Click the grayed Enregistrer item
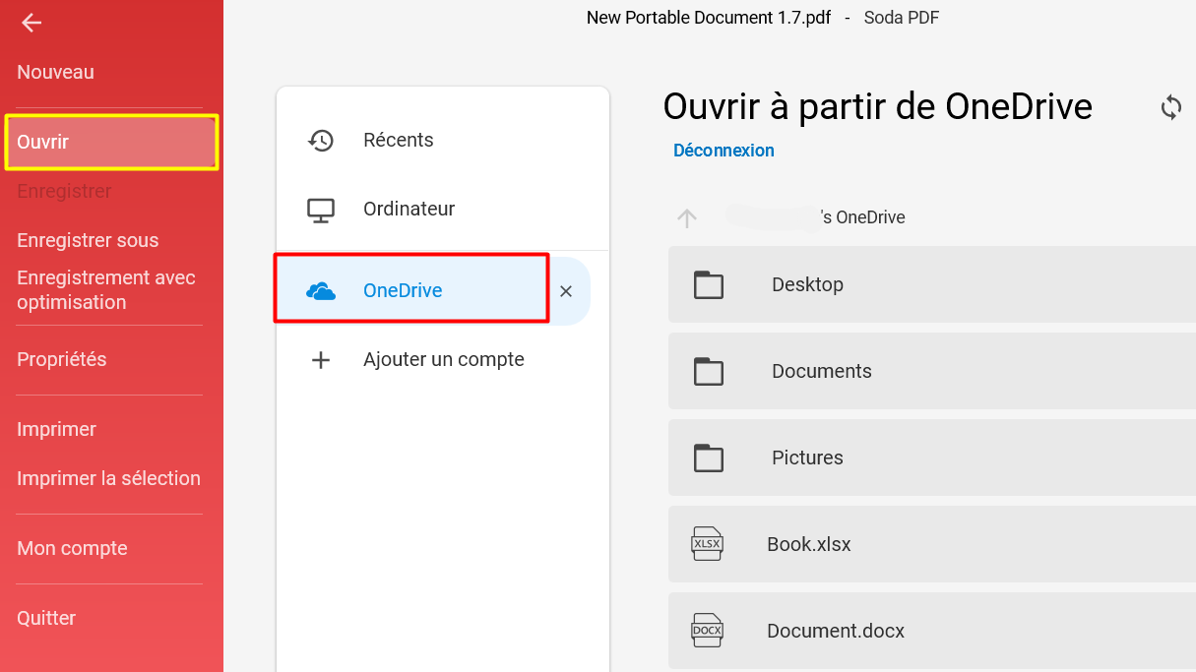This screenshot has height=672, width=1196. [64, 191]
